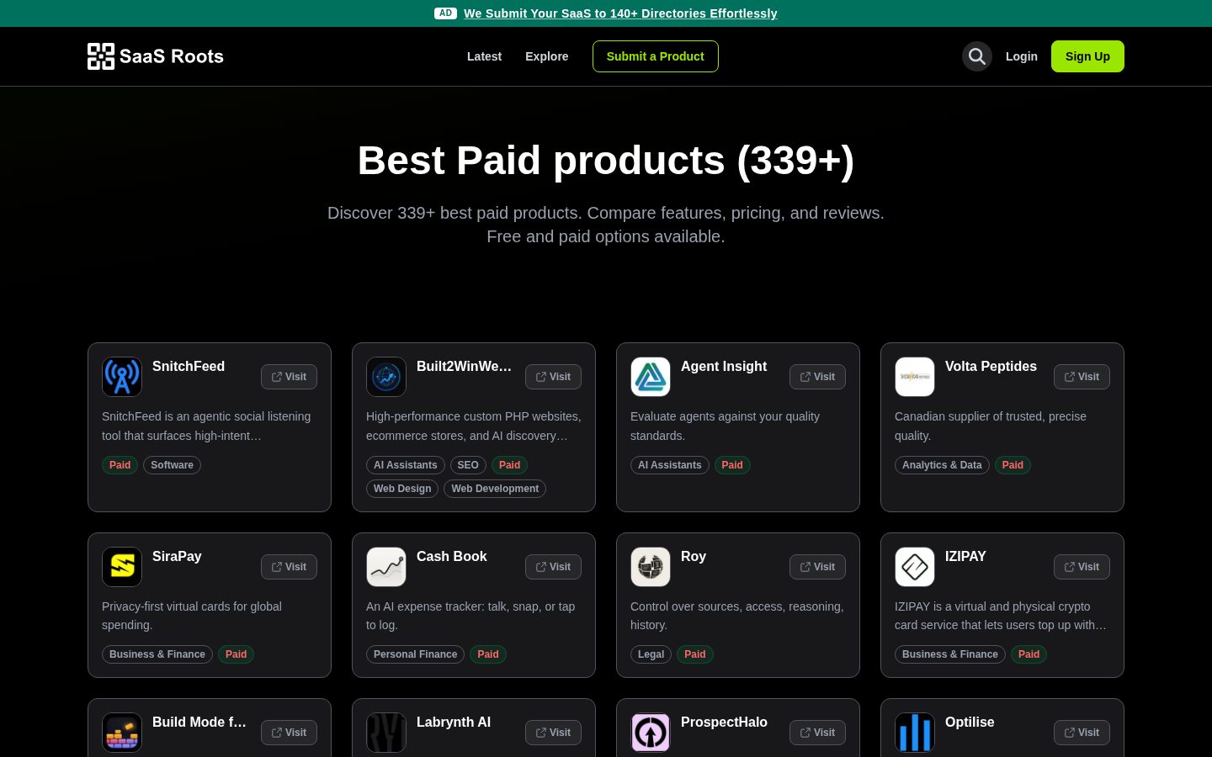The height and width of the screenshot is (757, 1212).
Task: Open the Explore nav item
Action: click(547, 56)
